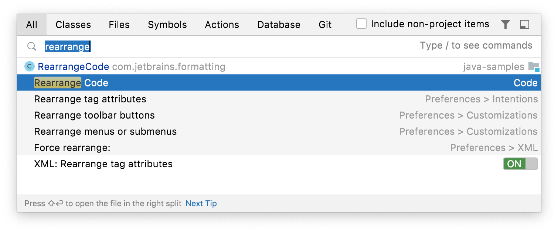
Task: Enable Include non-project items checkbox
Action: tap(361, 24)
